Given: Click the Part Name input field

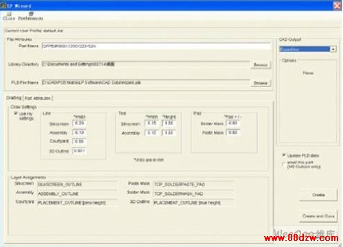Looking at the screenshot, I should 156,46.
